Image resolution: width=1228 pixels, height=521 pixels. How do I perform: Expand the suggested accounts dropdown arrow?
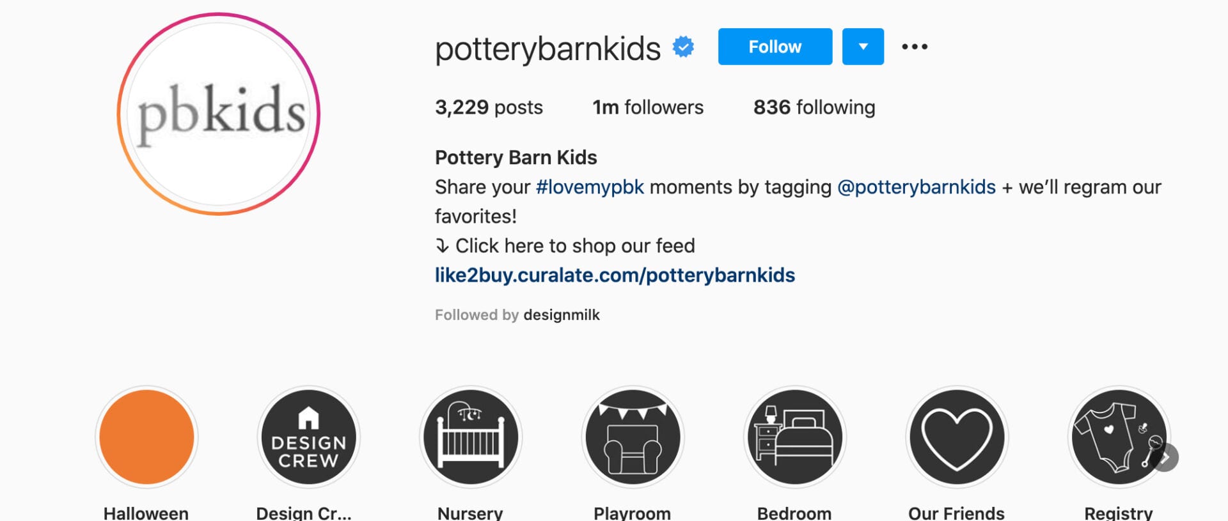[x=863, y=47]
